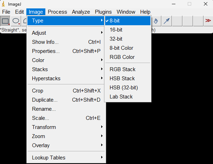Select HSB (32-bit) option
Image resolution: width=213 pixels, height=164 pixels.
pyautogui.click(x=128, y=88)
